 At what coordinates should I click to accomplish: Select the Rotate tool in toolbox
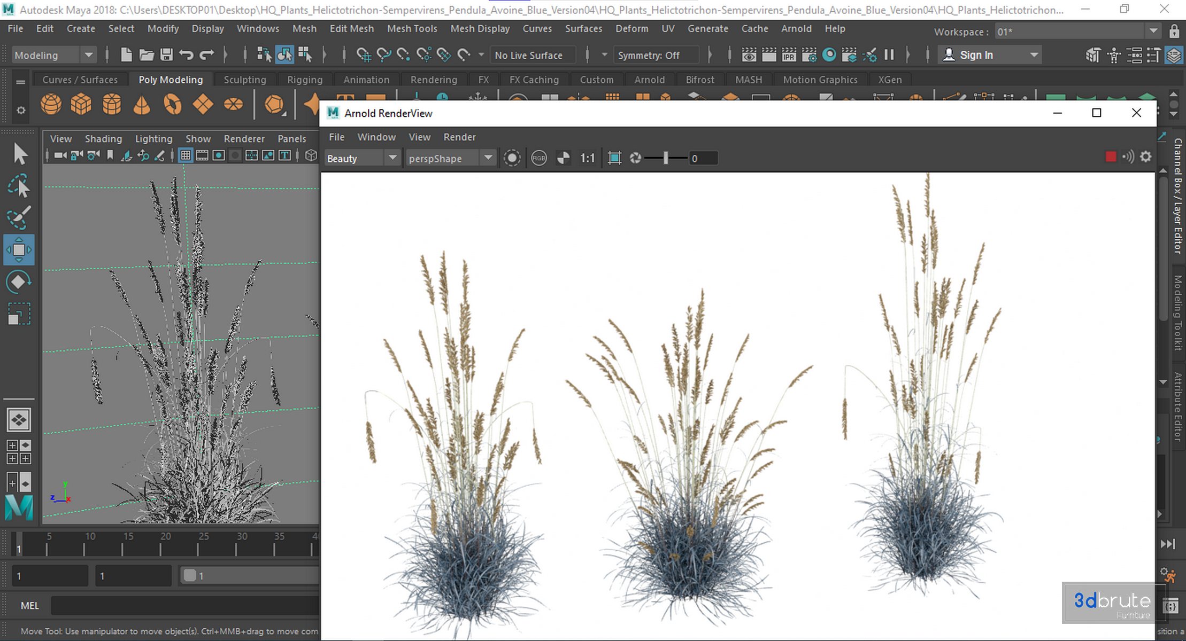click(19, 282)
